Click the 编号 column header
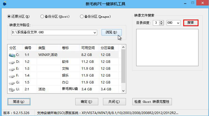This screenshot has height=116, width=209. (28, 48)
